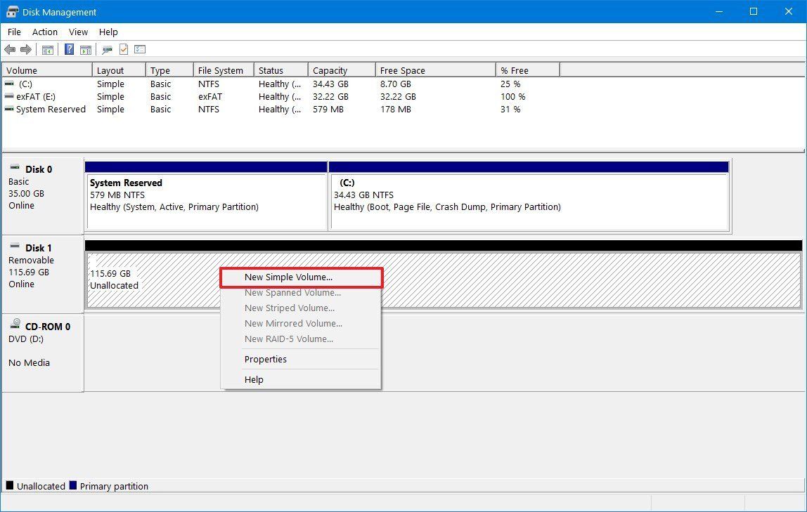Choose Help from the context menu
This screenshot has height=512, width=807.
coord(254,379)
